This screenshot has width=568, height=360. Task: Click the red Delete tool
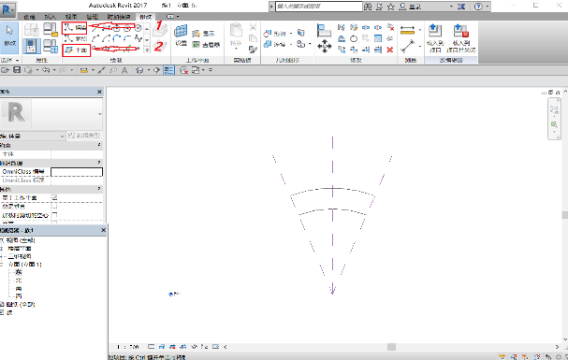pos(390,50)
